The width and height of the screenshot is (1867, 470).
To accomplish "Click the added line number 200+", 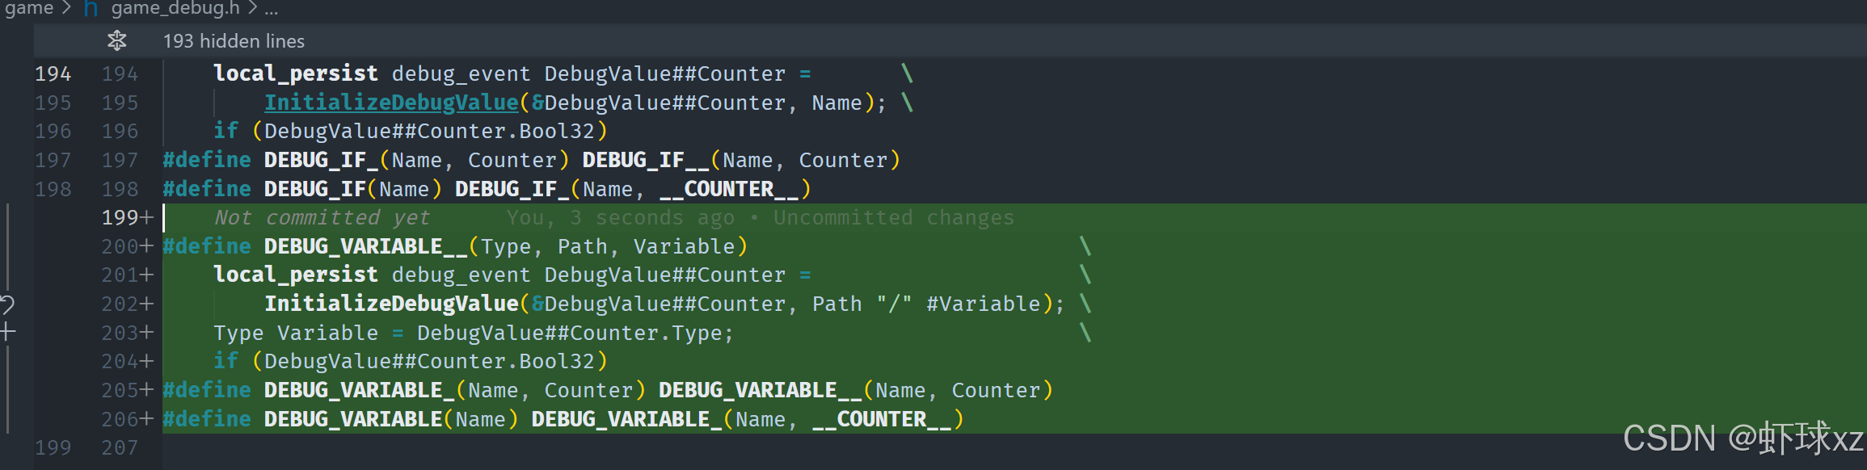I will coord(127,246).
